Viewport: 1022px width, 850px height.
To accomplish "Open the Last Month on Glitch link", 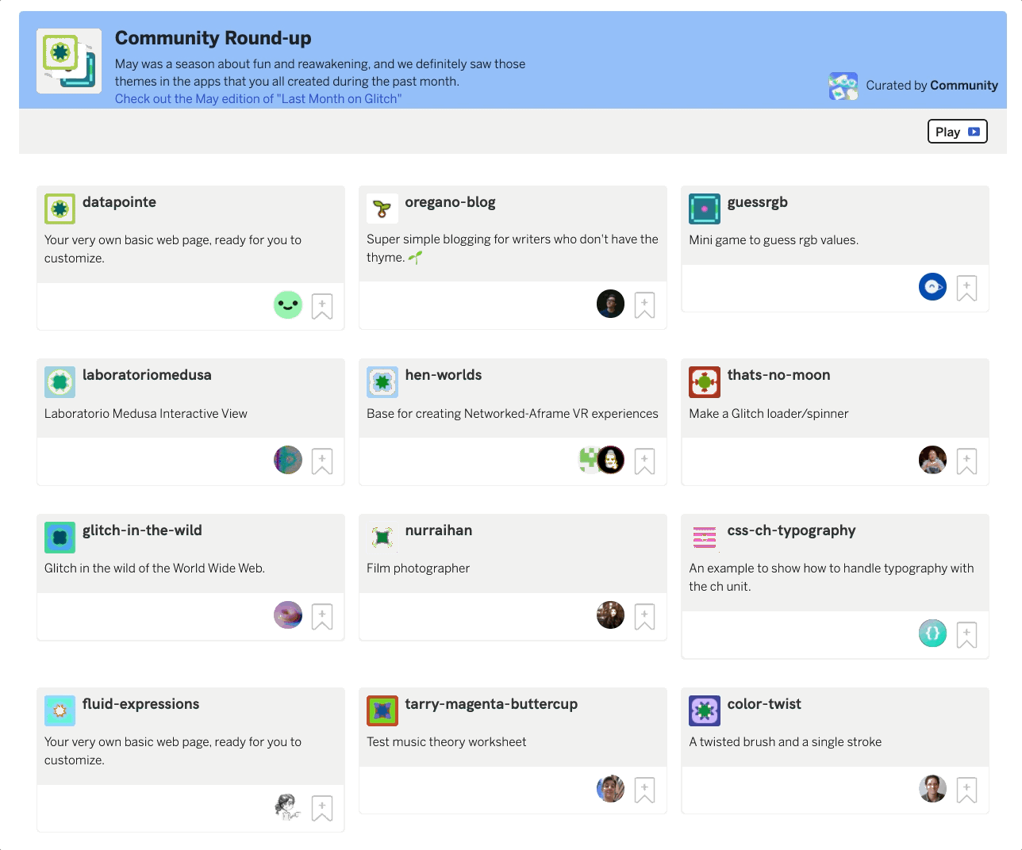I will pyautogui.click(x=258, y=99).
